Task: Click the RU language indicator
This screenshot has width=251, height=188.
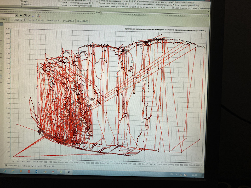Action: tap(172, 174)
